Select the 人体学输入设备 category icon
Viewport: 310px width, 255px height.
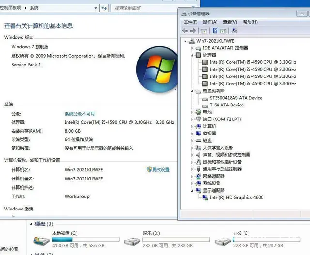[x=198, y=148]
